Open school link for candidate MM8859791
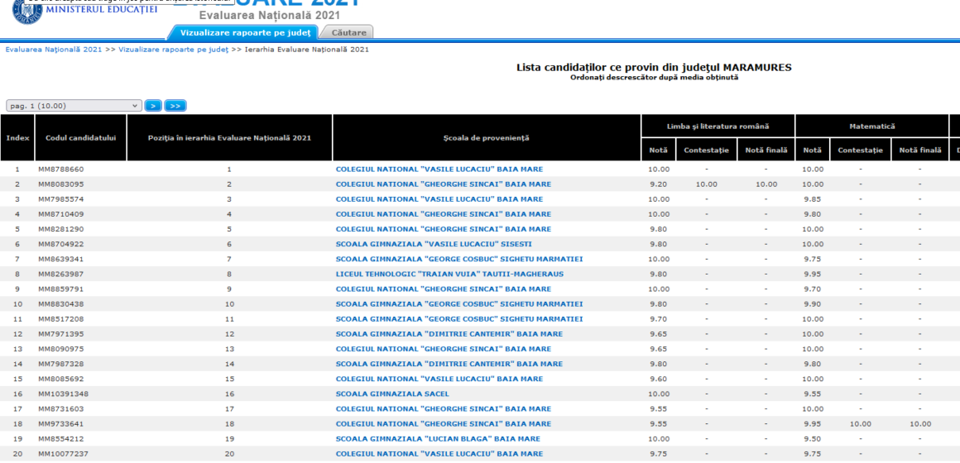This screenshot has width=960, height=463. tap(444, 289)
